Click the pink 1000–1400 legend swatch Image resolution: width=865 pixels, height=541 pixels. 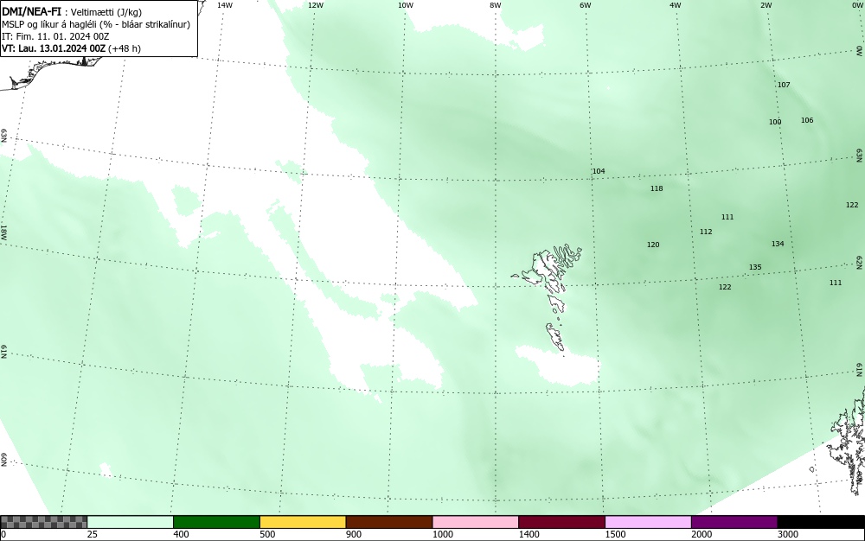click(476, 522)
